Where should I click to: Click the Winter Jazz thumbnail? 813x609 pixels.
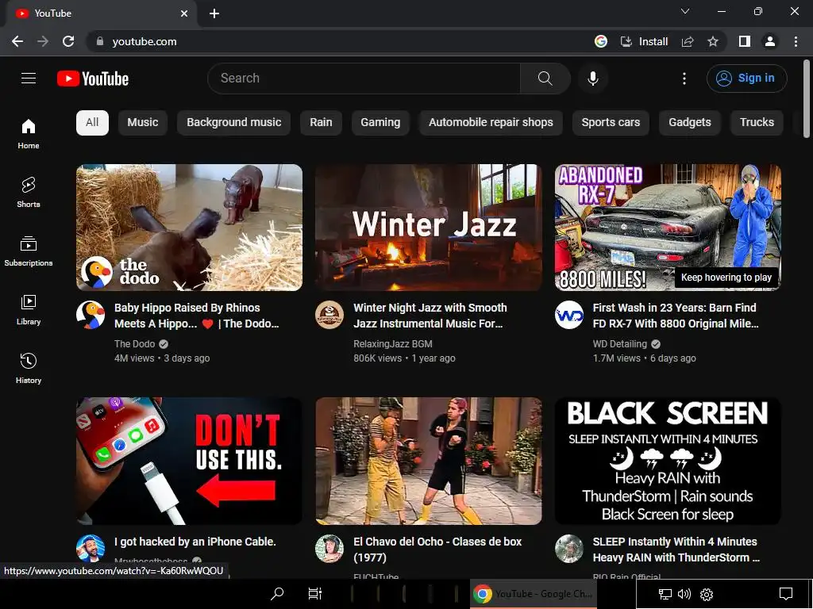click(429, 228)
